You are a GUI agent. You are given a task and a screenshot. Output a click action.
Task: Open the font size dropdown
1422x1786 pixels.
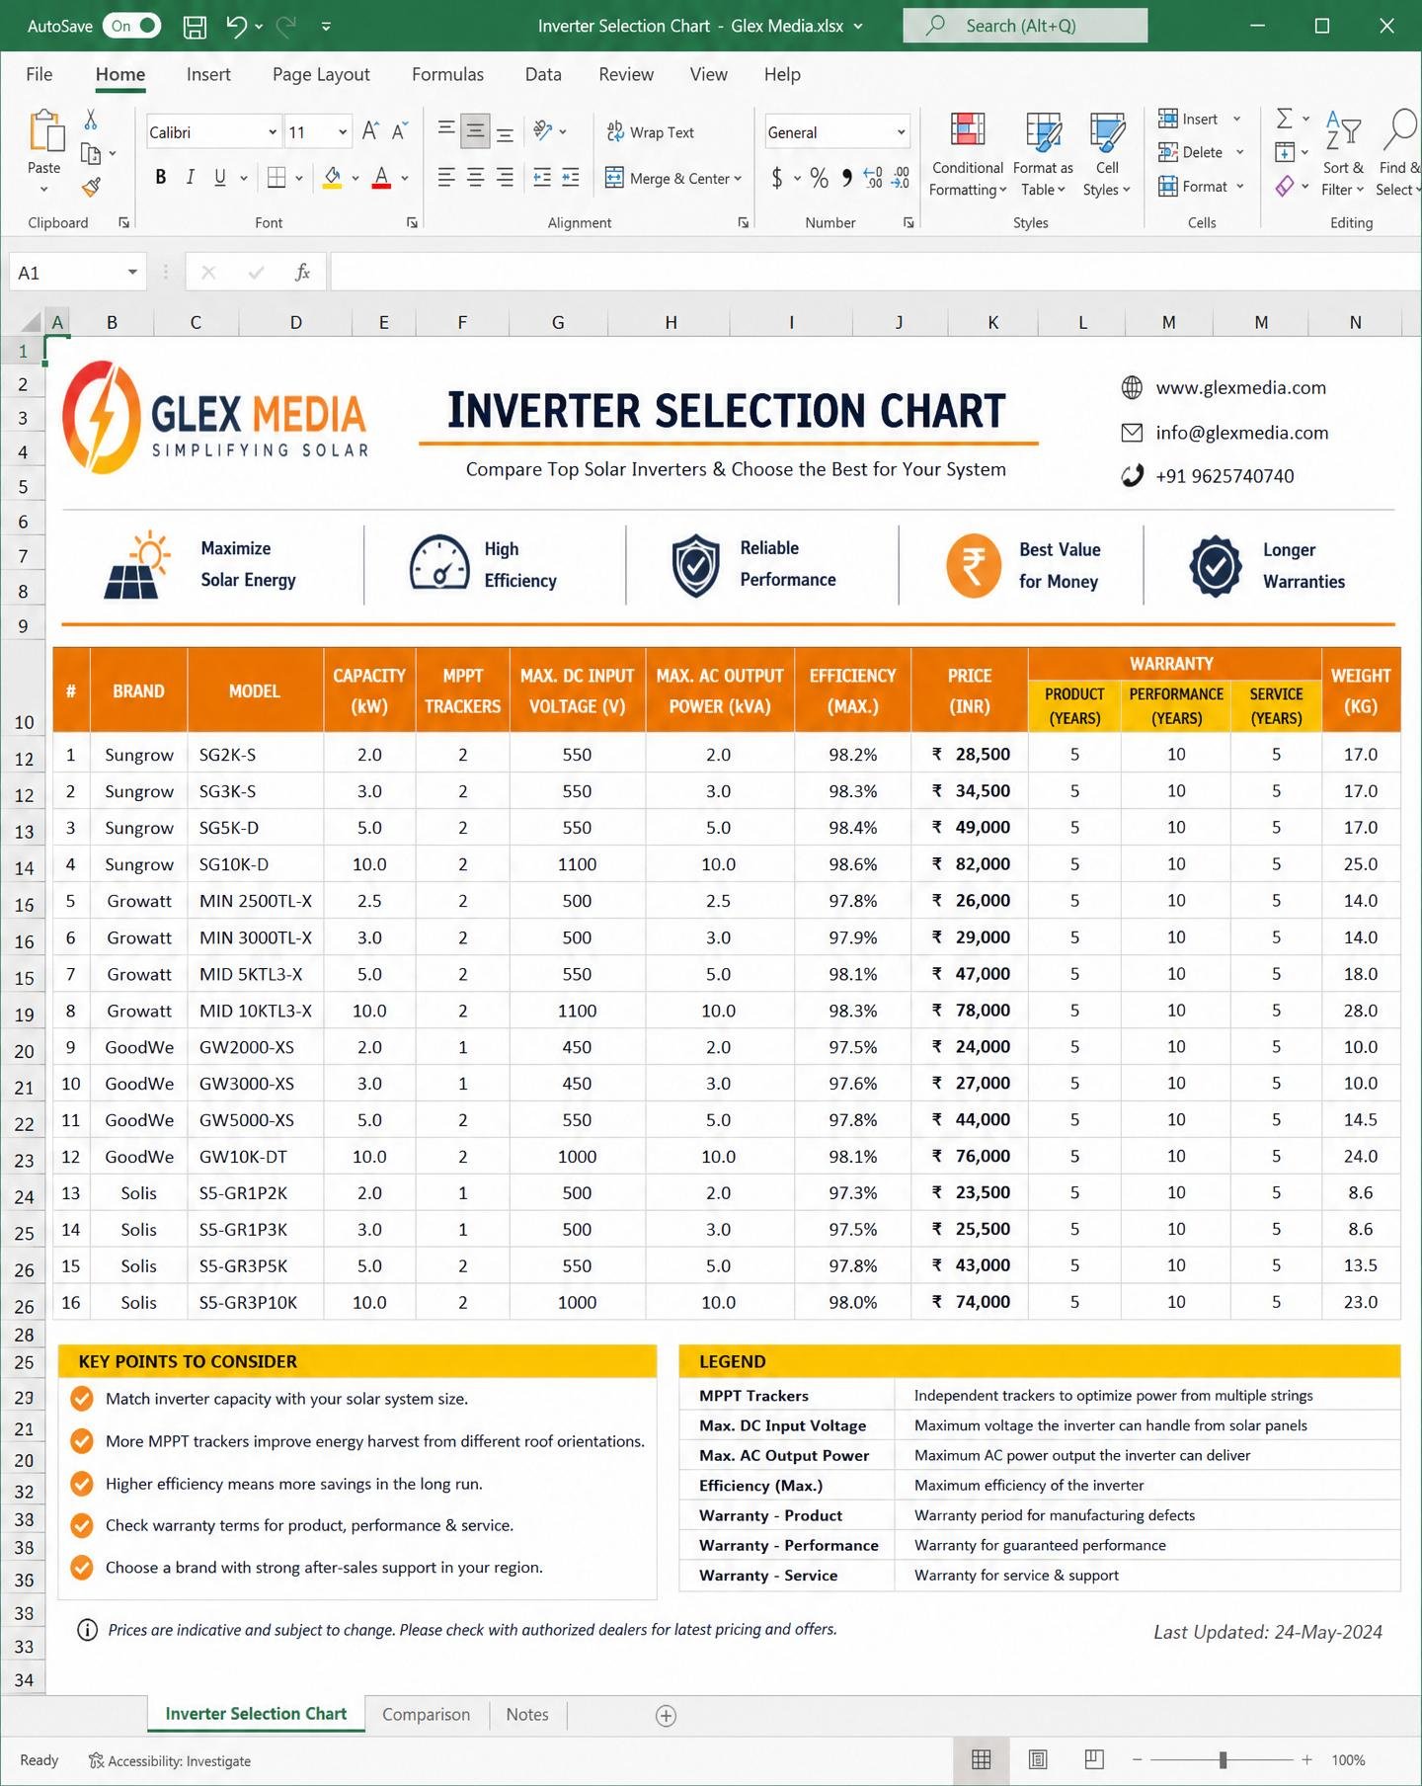point(343,132)
